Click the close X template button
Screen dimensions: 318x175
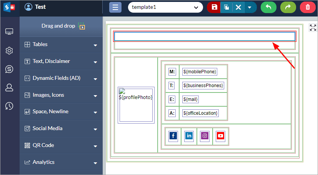238,7
